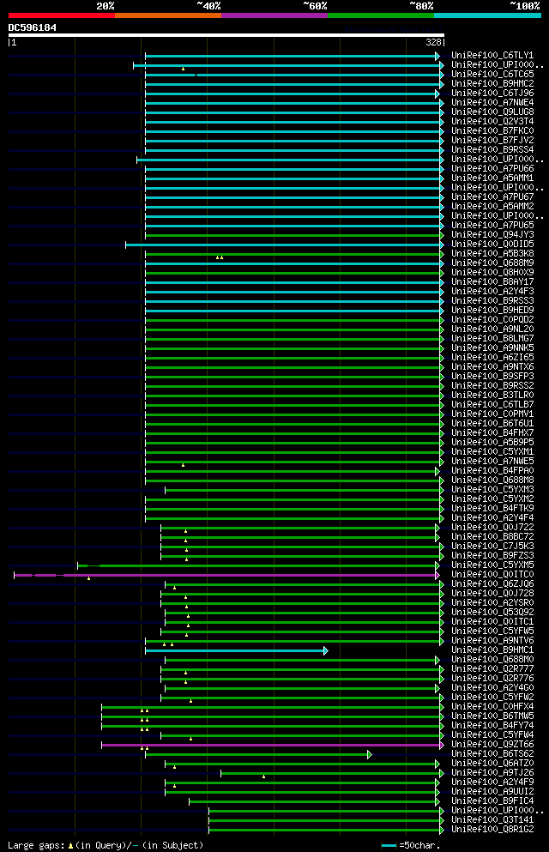Select label UniRef100_B6TS62
This screenshot has width=549, height=852.
[x=492, y=754]
